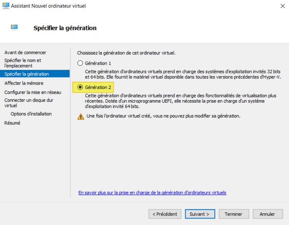Choose the Génération 2 radio option
Viewport: 289px width, 225px height.
point(80,87)
